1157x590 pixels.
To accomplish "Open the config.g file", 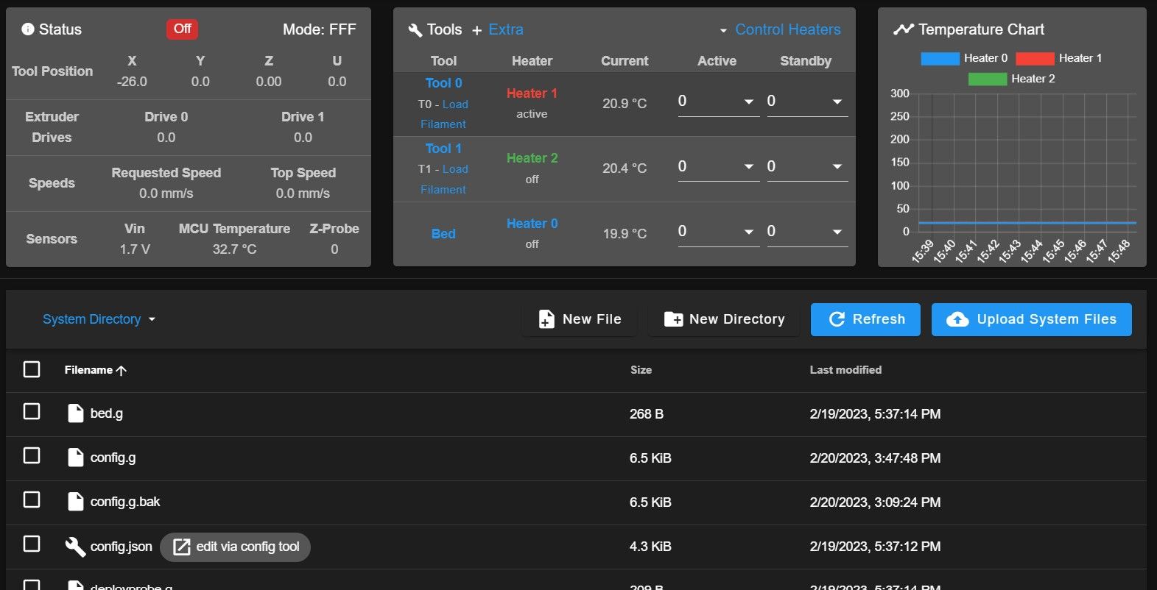I will 113,458.
